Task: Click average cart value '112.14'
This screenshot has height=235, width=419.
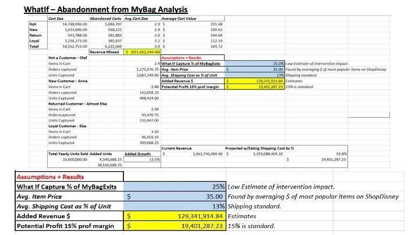Action: 216,41
